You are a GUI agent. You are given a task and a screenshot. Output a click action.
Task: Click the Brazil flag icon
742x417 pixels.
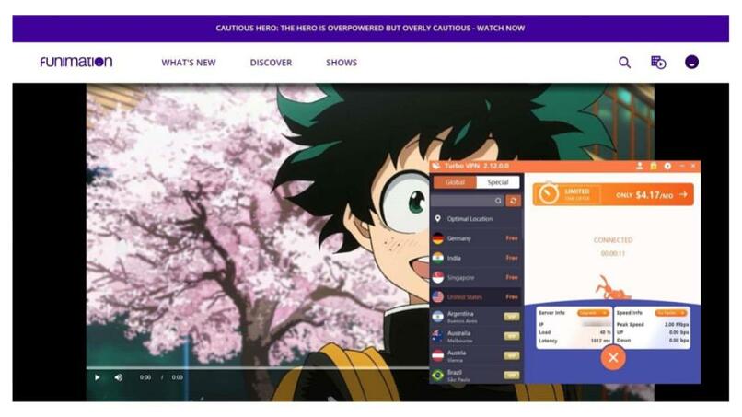[438, 375]
